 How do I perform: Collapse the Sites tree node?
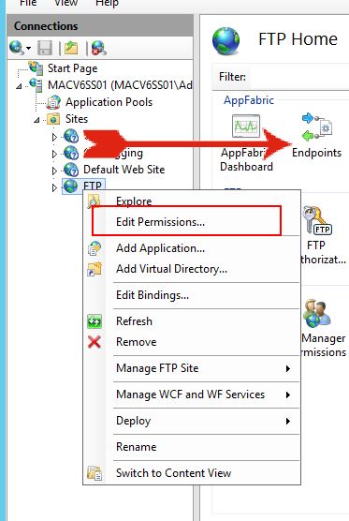pos(36,120)
